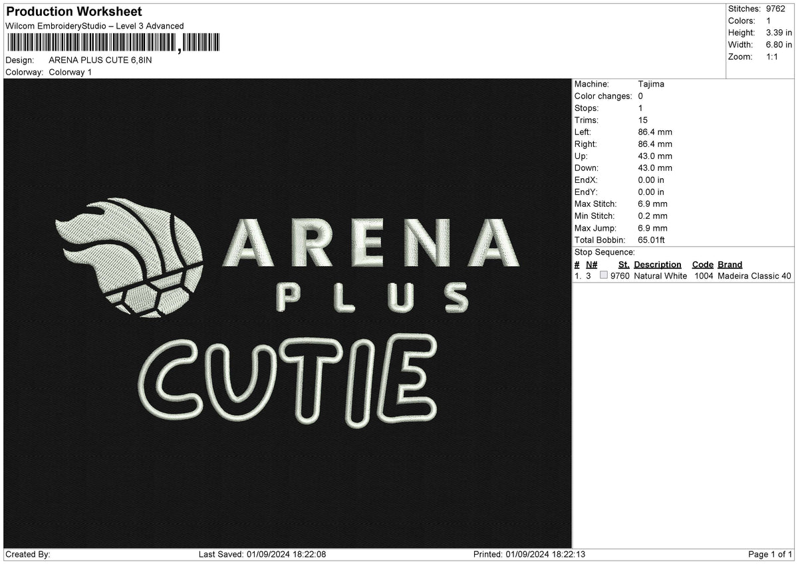Click the Height value 3.39 in
The image size is (798, 564).
(779, 33)
